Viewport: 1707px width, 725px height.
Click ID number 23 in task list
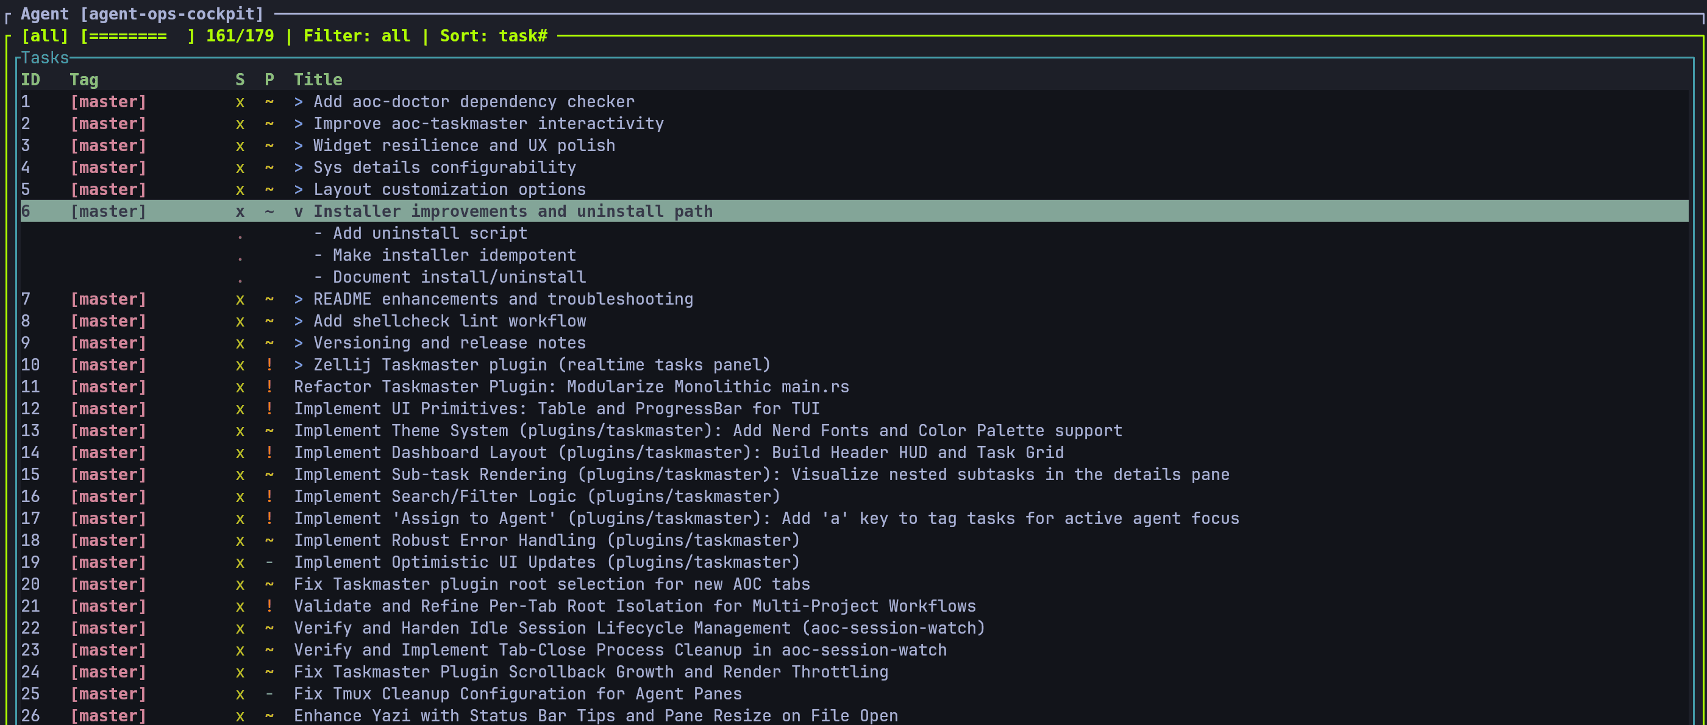(x=30, y=649)
